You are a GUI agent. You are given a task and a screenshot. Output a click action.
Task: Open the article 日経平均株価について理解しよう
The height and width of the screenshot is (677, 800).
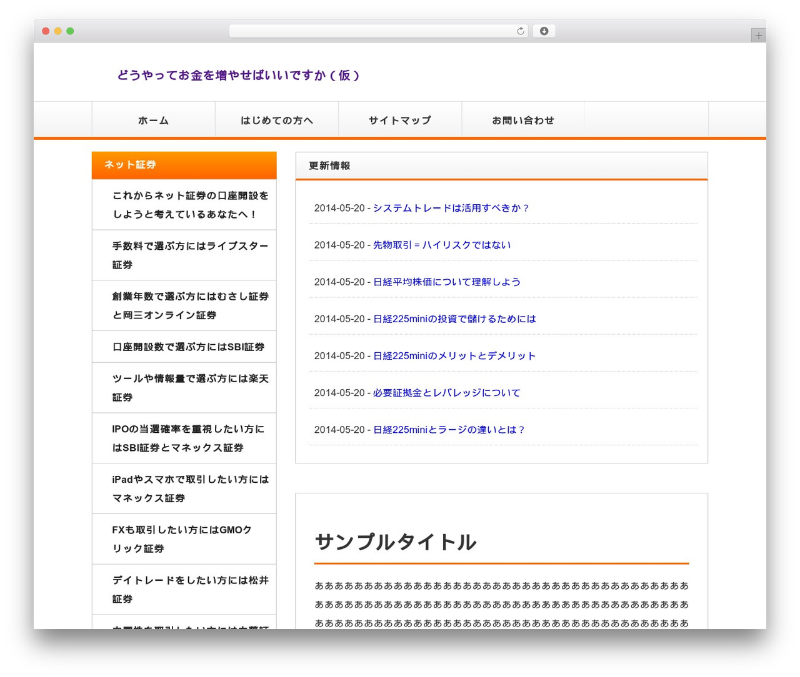click(x=447, y=282)
